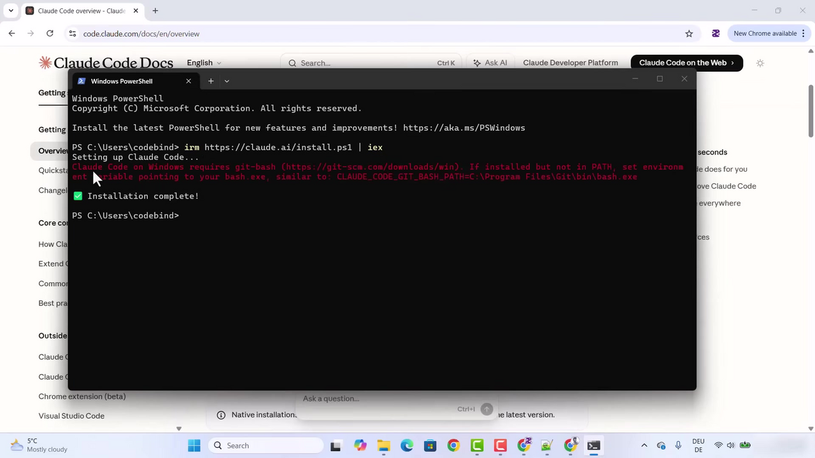Image resolution: width=815 pixels, height=458 pixels.
Task: Go back in Chrome
Action: 11,34
